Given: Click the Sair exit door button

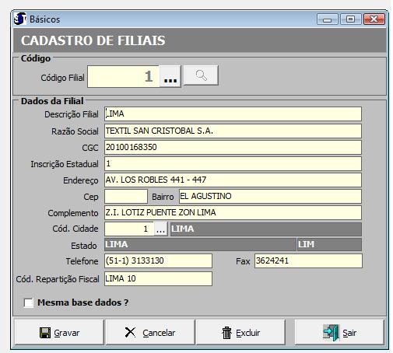Looking at the screenshot, I should pos(339,333).
